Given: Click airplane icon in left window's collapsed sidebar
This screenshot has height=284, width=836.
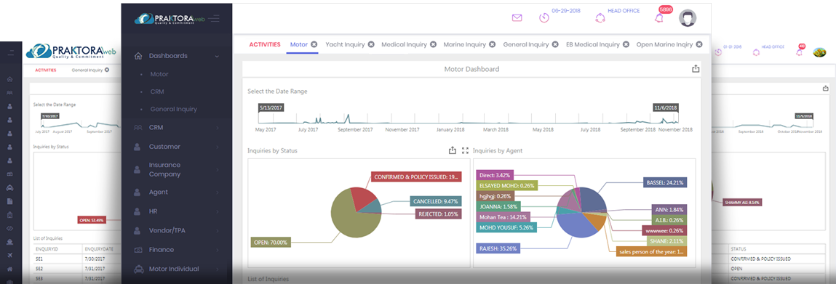Looking at the screenshot, I should point(9,255).
